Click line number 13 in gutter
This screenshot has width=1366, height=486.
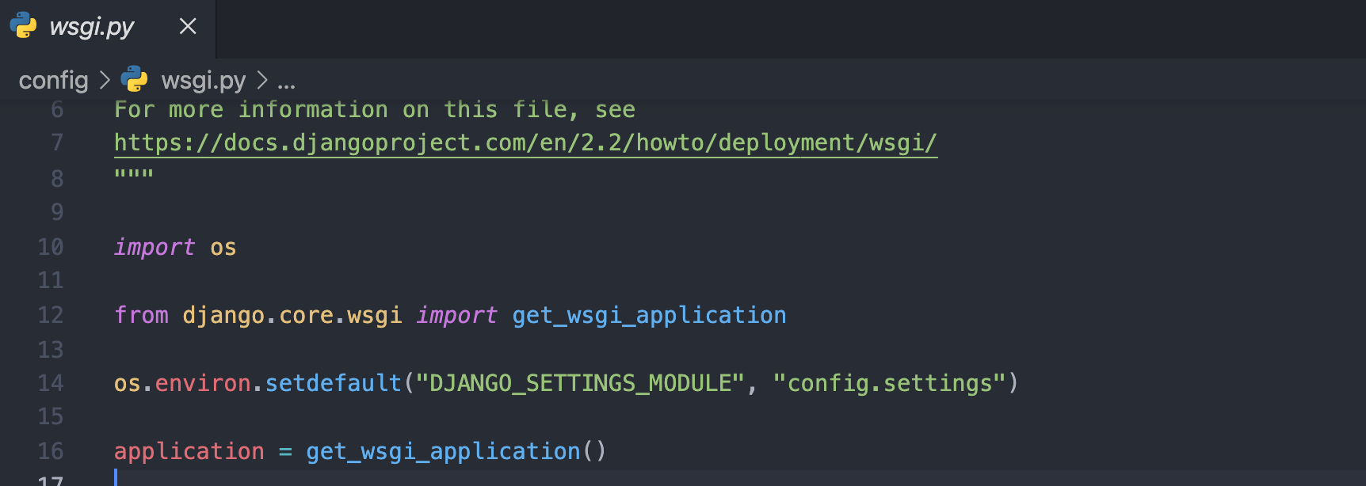tap(51, 350)
